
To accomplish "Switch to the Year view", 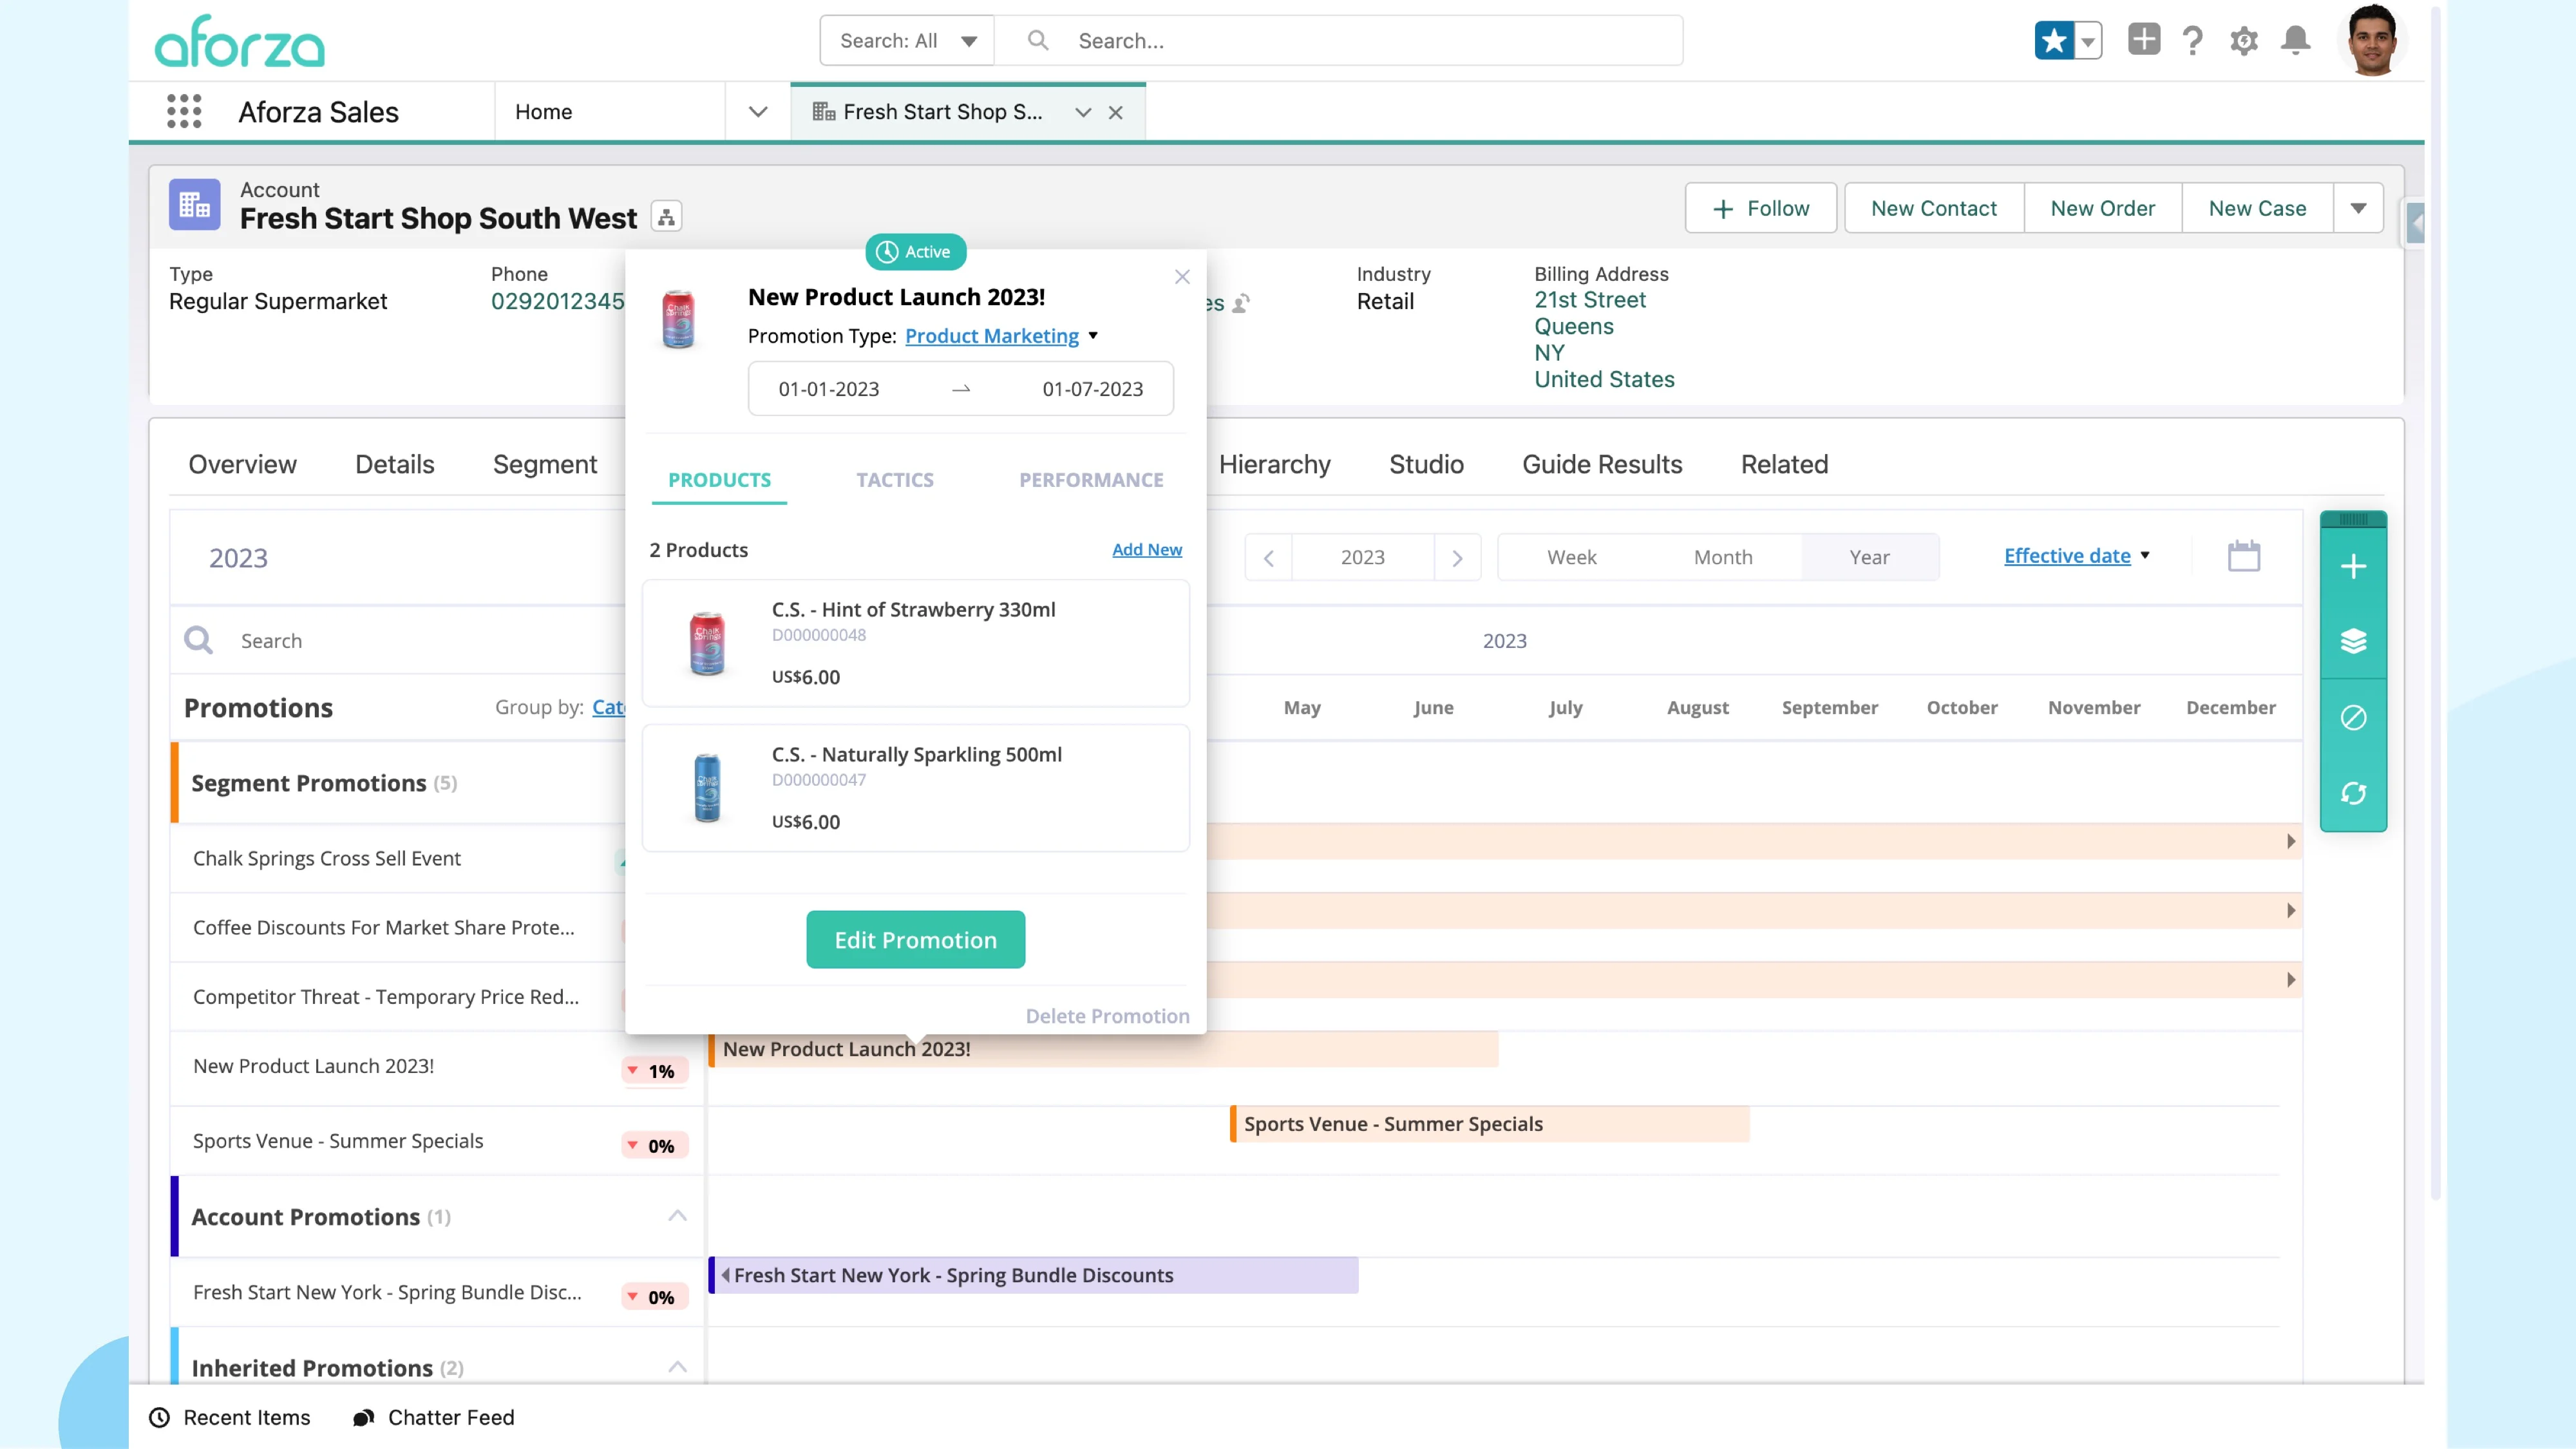I will coord(1869,557).
